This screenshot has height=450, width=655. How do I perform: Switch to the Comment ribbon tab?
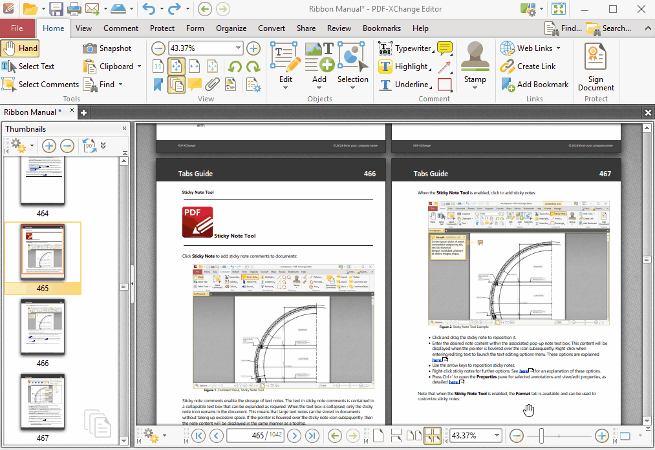tap(121, 28)
